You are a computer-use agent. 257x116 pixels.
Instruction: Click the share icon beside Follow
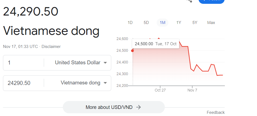point(189,1)
